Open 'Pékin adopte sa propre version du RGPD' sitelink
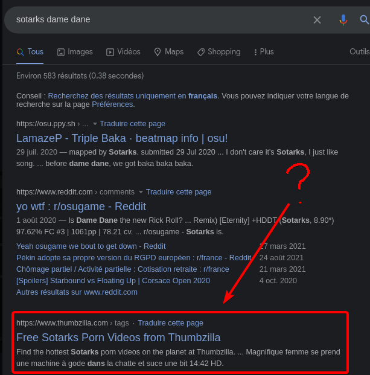 [x=133, y=258]
